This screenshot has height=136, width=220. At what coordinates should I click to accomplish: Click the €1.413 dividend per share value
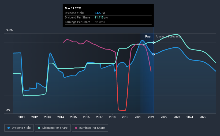coord(99,17)
